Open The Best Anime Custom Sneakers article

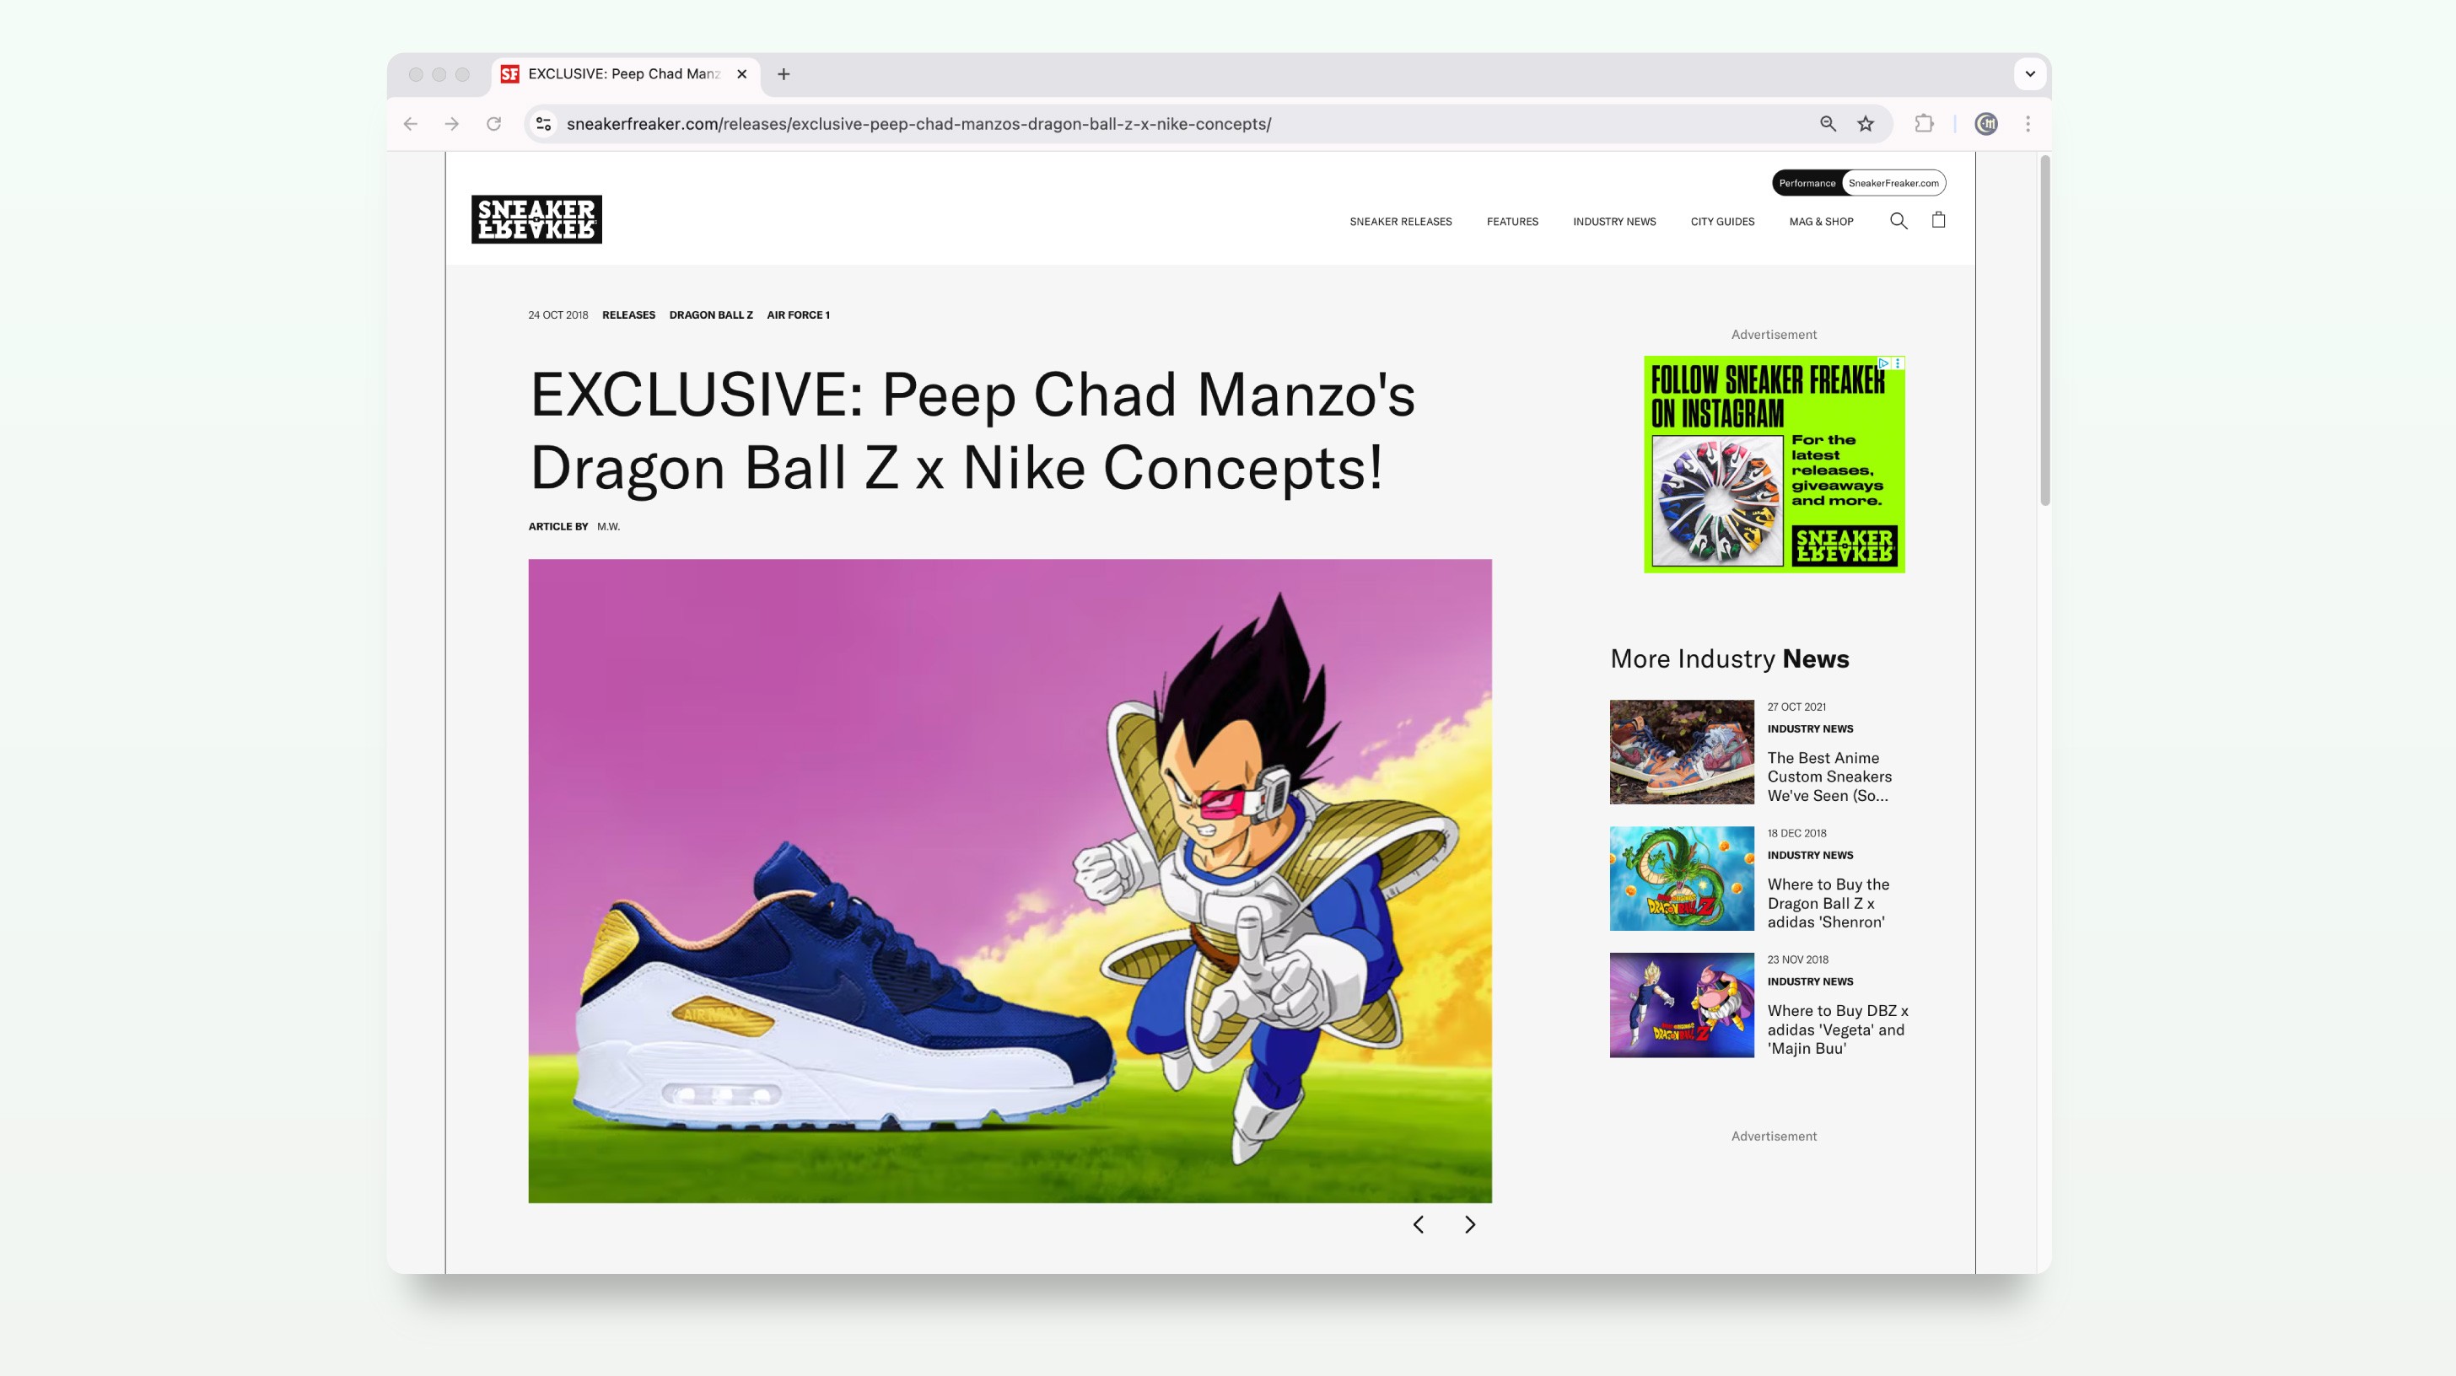tap(1829, 777)
